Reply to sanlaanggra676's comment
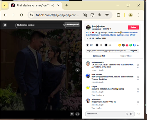Viewport: 147px width, 120px height. tap(101, 70)
